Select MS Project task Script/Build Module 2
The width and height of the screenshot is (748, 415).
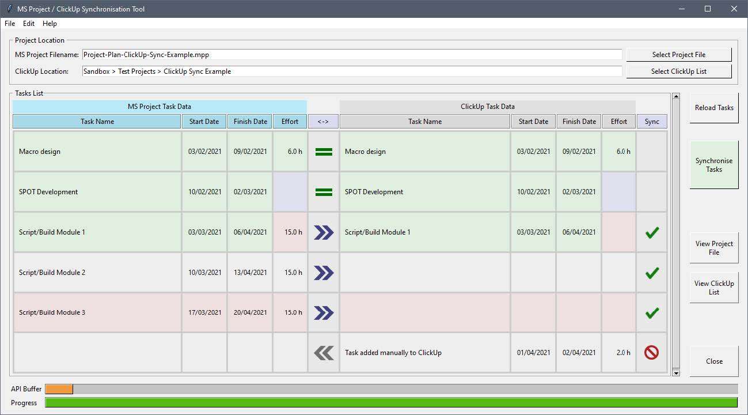pyautogui.click(x=97, y=273)
